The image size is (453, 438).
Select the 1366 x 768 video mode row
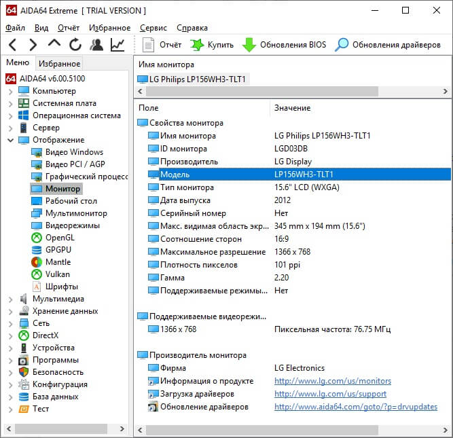[x=298, y=329]
